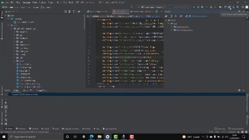
Task: Toggle Gradle offline mode
Action: coord(181,16)
